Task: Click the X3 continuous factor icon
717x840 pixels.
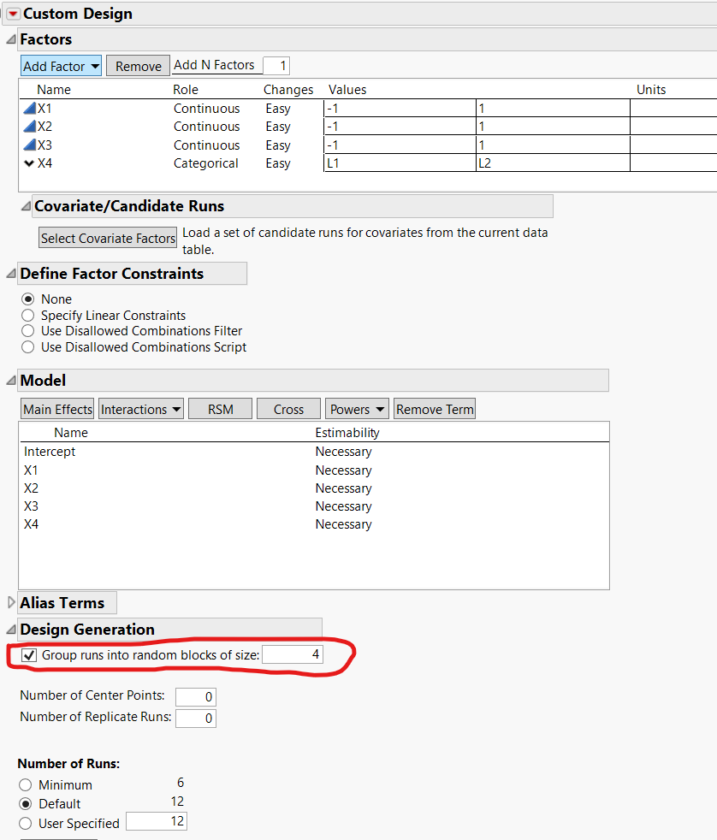Action: click(29, 145)
